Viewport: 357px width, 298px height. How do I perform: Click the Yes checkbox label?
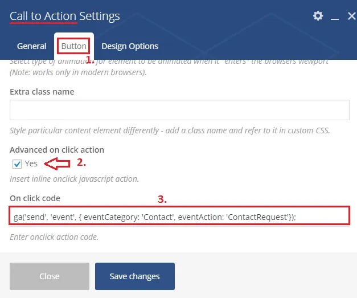coord(31,164)
